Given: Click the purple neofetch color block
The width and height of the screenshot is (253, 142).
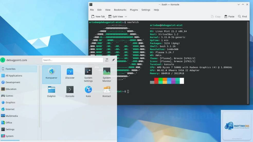Looking at the screenshot, I should pyautogui.click(x=173, y=81).
